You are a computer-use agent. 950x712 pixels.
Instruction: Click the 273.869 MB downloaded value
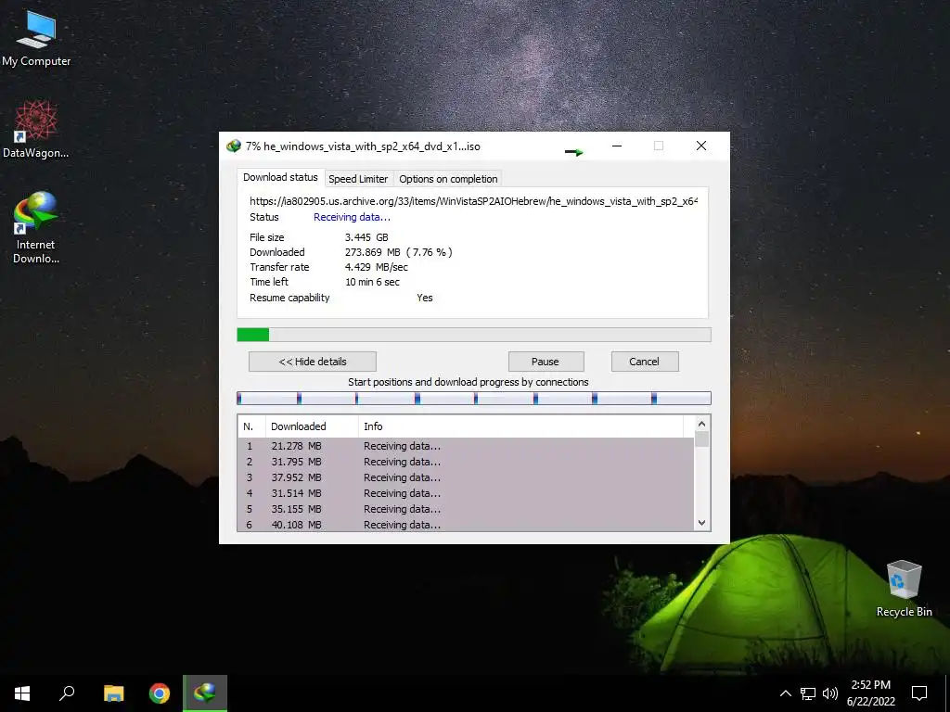point(399,252)
